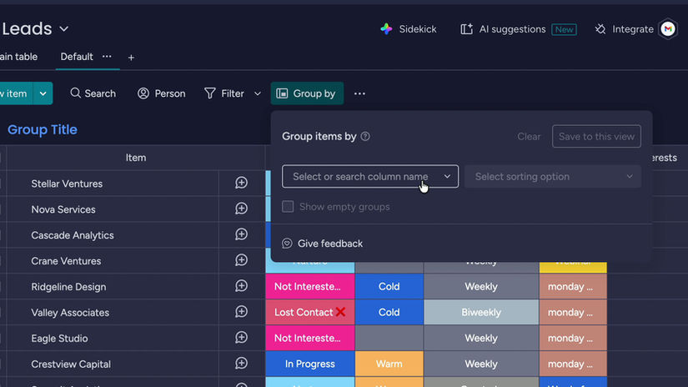Click the Clear button
688x387 pixels.
pyautogui.click(x=529, y=137)
